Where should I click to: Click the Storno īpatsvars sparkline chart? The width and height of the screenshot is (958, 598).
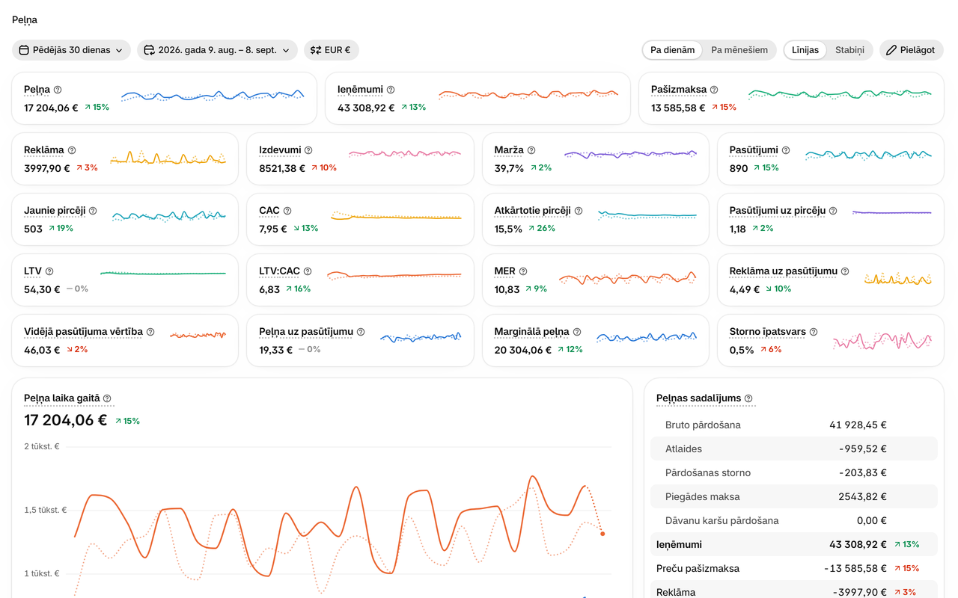(x=882, y=341)
